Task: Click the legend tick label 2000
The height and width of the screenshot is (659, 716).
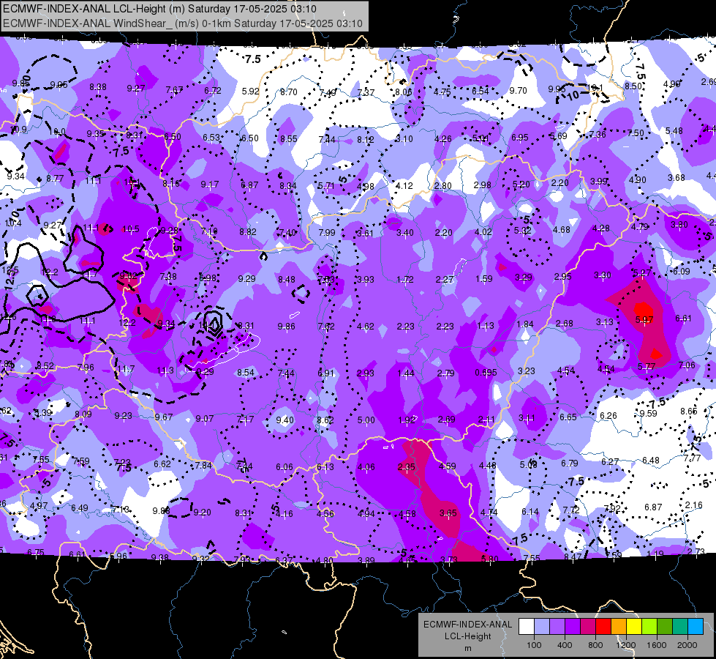Action: [687, 645]
